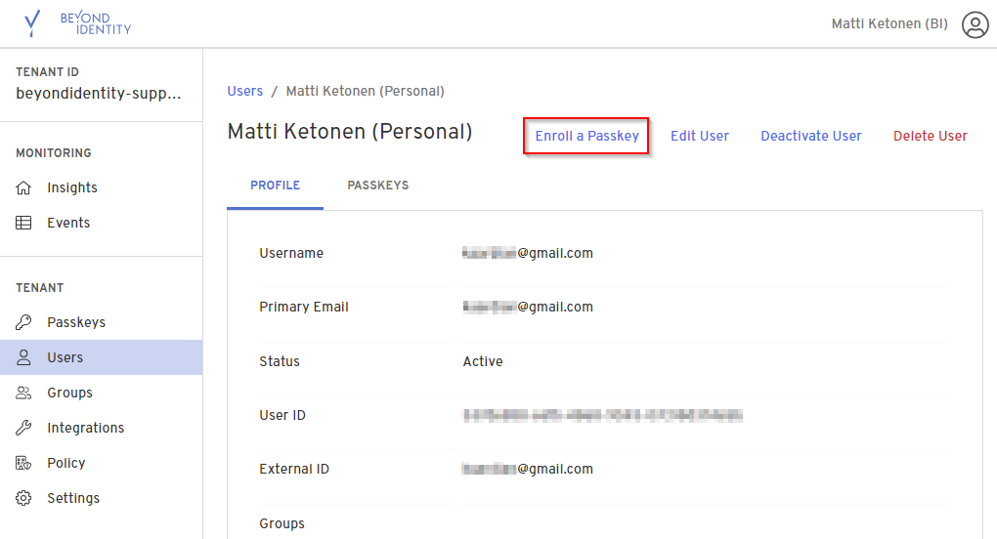
Task: Click Delete User in red
Action: point(931,136)
